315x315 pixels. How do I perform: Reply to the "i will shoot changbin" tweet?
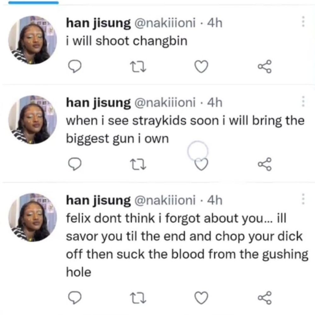tap(75, 66)
